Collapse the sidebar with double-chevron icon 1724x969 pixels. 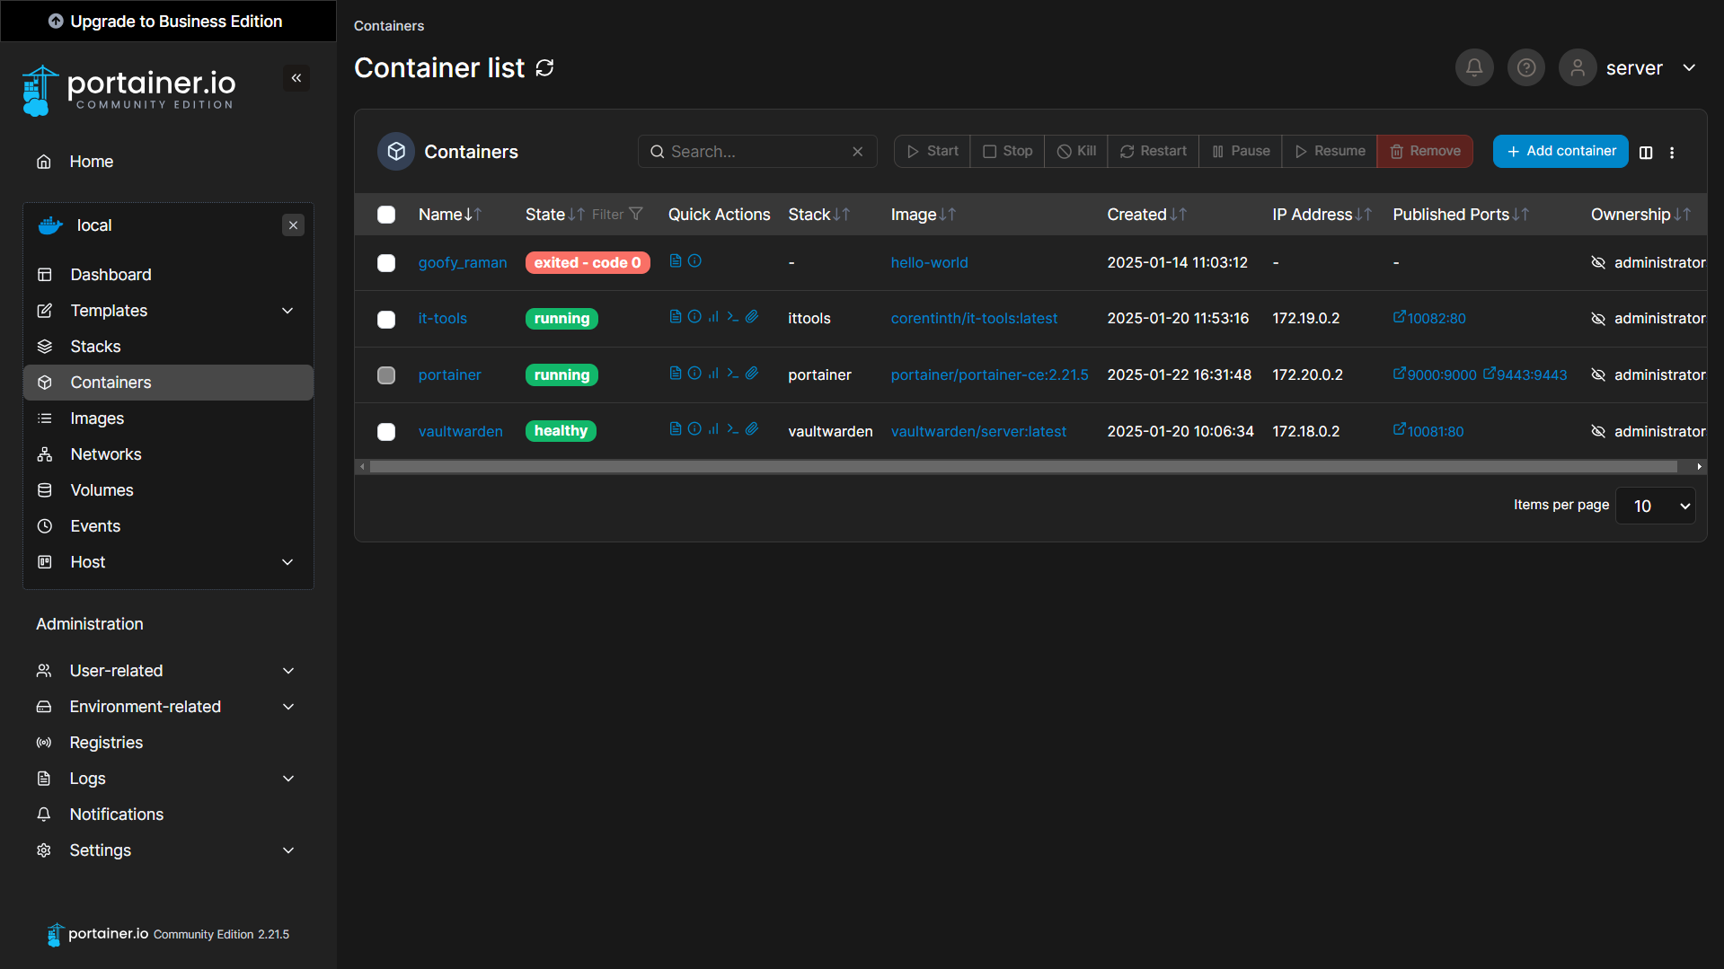point(296,78)
